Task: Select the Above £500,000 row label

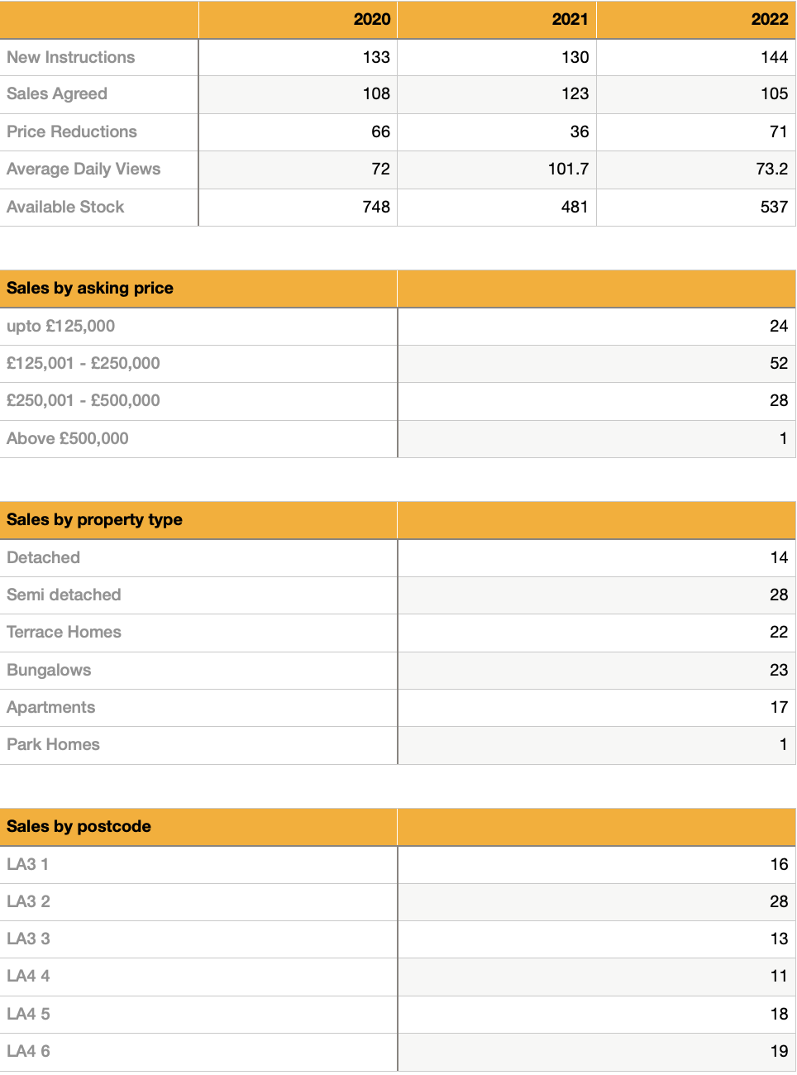Action: [68, 438]
